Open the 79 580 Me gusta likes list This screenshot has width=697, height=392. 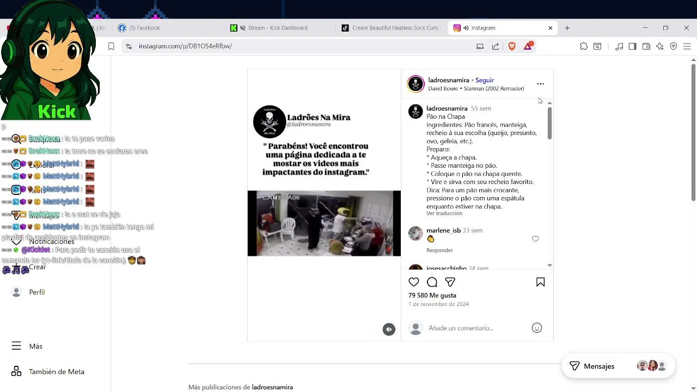coord(432,295)
